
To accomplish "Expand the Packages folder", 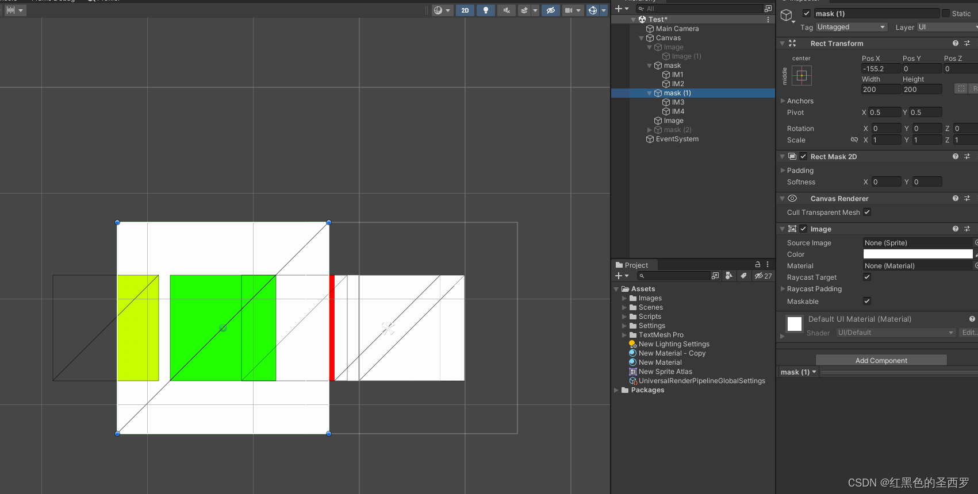I will pyautogui.click(x=616, y=390).
